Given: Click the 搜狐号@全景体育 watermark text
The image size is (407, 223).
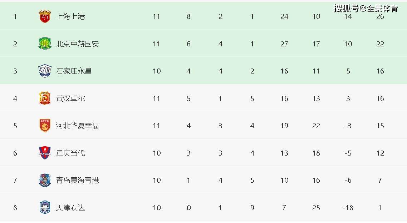Looking at the screenshot, I should tap(366, 9).
